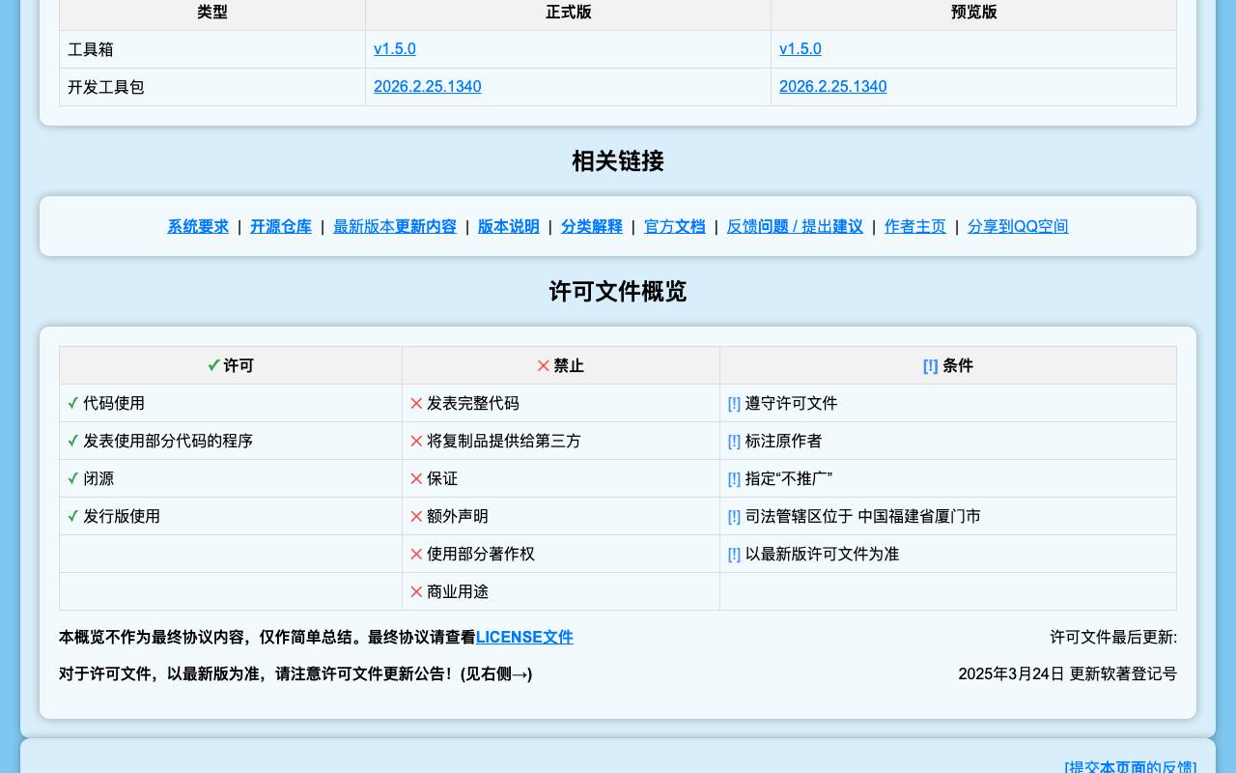The width and height of the screenshot is (1236, 773).
Task: Click [!] mark beside 遵守许可文件
Action: click(735, 404)
